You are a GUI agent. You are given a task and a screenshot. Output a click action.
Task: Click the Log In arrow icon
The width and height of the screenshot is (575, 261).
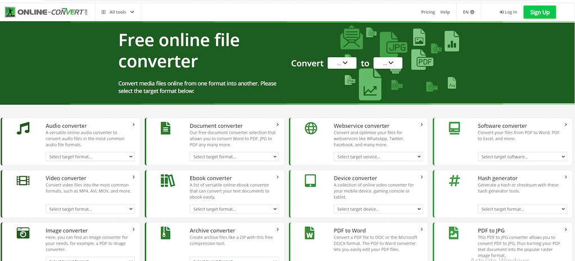501,12
